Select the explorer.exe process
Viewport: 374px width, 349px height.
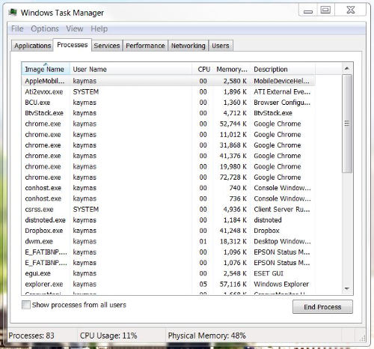[x=168, y=284]
